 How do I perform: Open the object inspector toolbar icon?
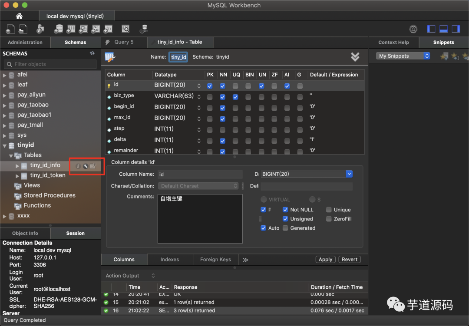point(40,29)
